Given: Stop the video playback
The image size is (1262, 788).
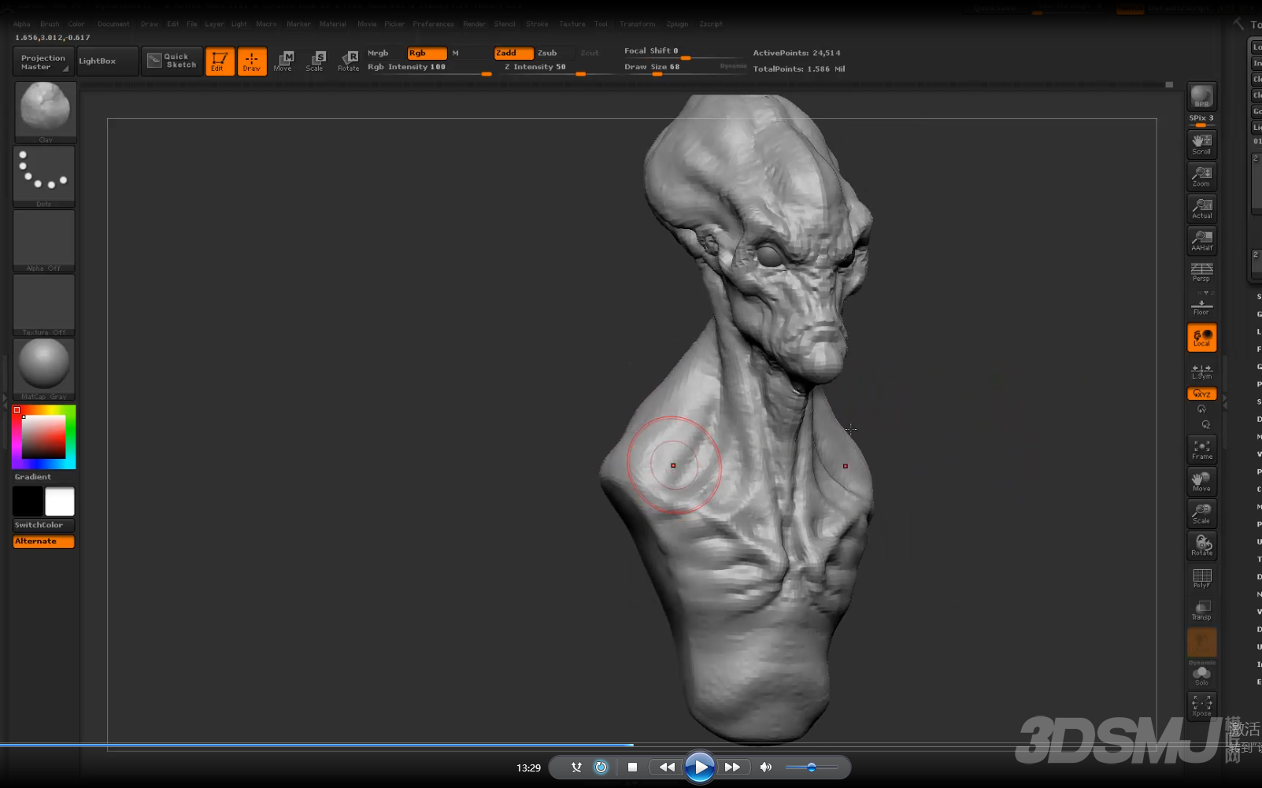Looking at the screenshot, I should (x=632, y=767).
